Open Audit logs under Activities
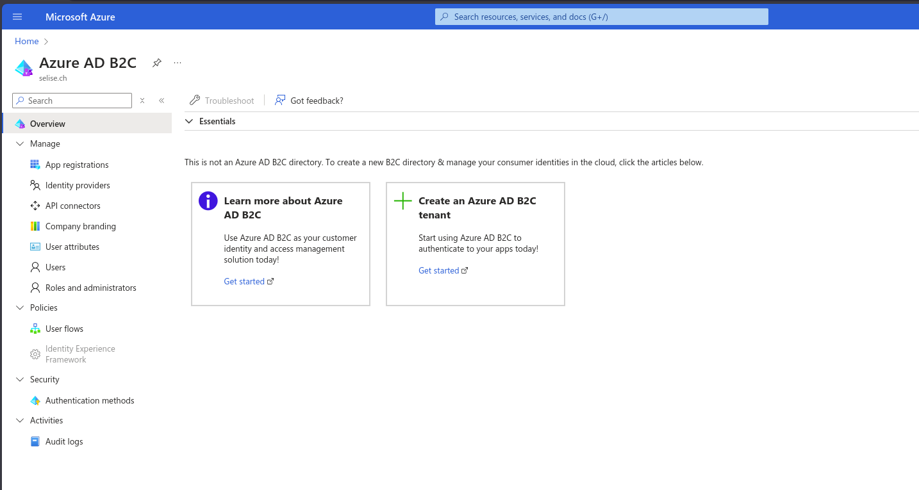919x490 pixels. click(x=63, y=441)
